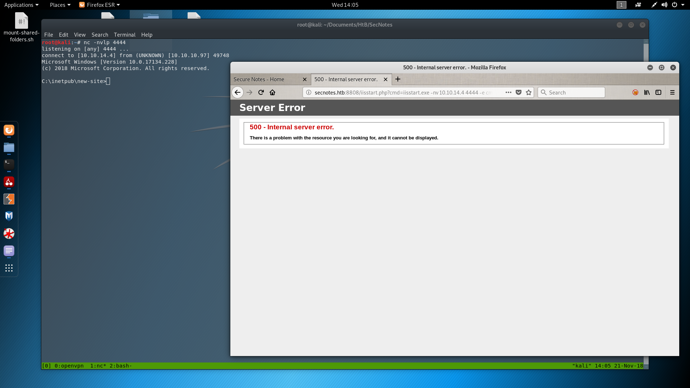The width and height of the screenshot is (690, 388).
Task: Click tmux window 0:openvpn in status bar
Action: tap(69, 366)
